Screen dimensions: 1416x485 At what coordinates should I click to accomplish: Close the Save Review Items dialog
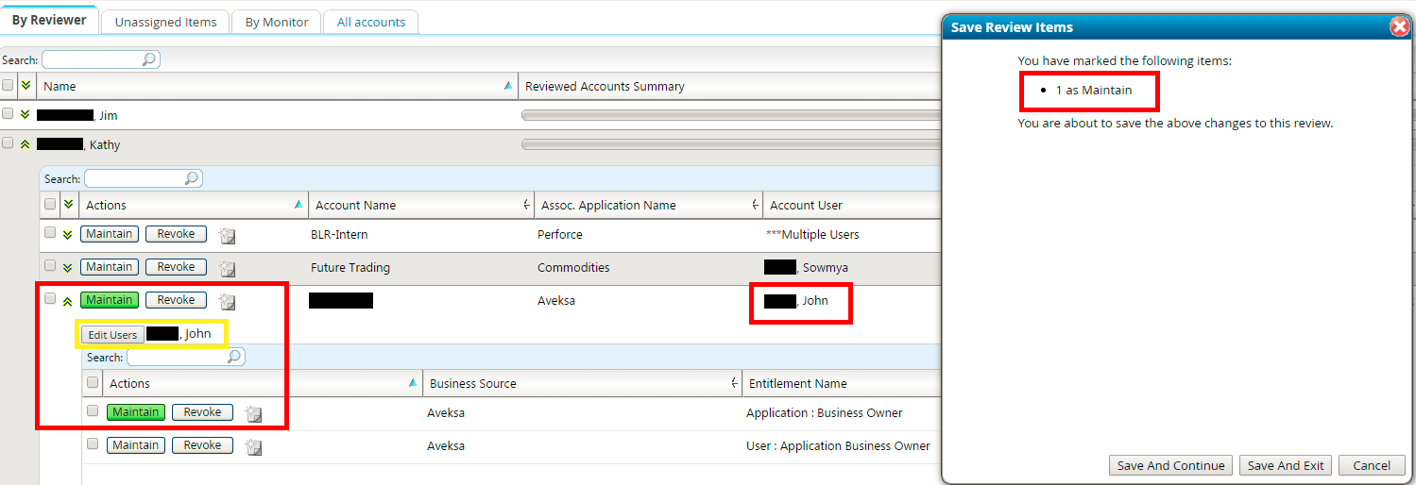coord(1400,27)
